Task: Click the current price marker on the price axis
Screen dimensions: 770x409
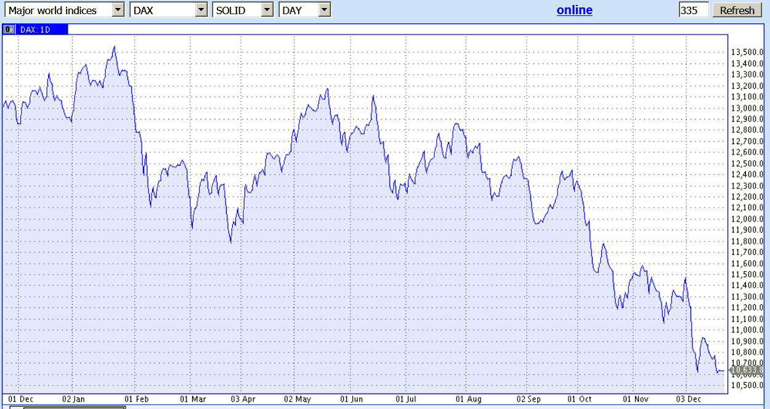Action: click(746, 370)
